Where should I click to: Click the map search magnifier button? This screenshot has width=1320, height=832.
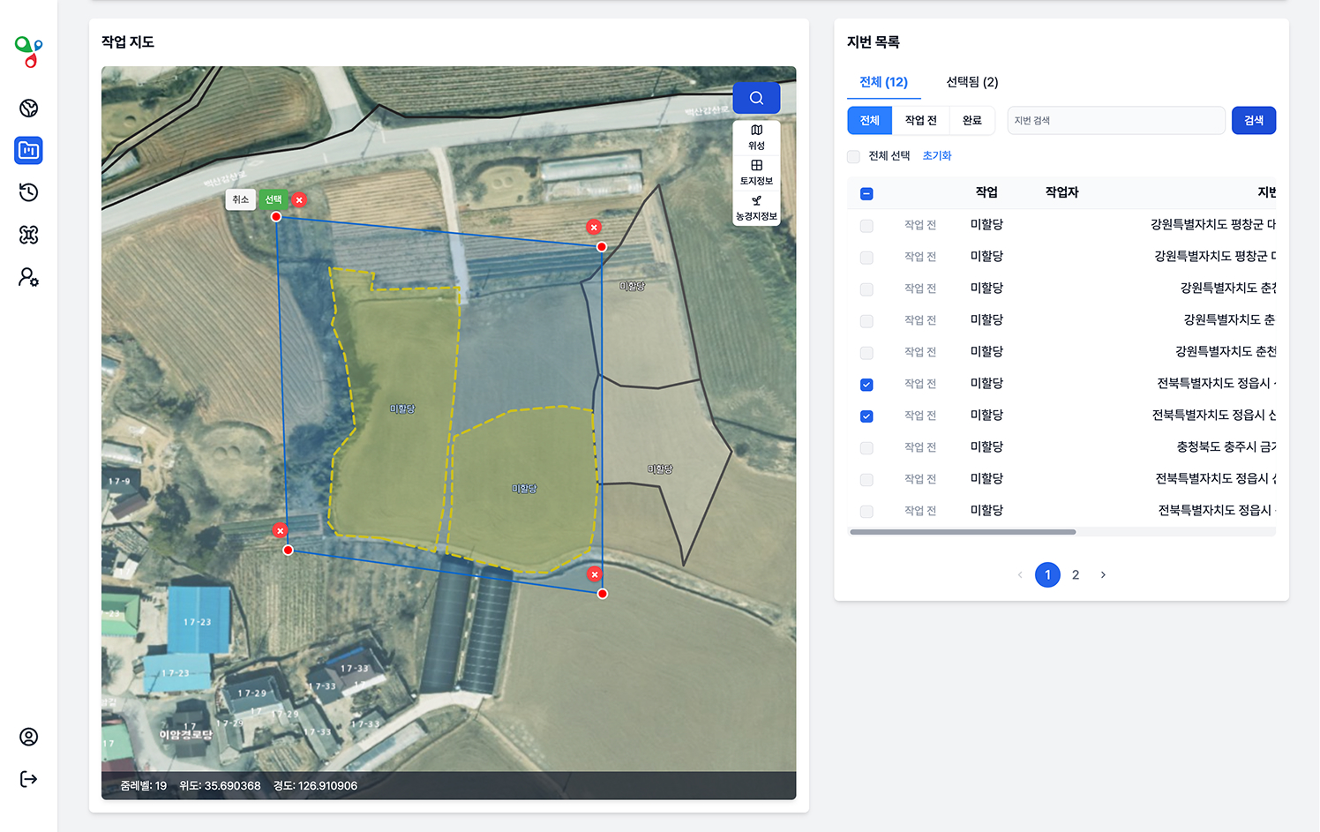756,98
